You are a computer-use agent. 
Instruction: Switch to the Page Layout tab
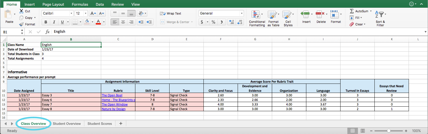pos(53,4)
